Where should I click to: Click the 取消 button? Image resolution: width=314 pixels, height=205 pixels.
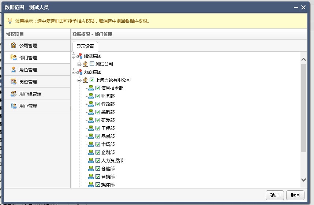coord(295,195)
